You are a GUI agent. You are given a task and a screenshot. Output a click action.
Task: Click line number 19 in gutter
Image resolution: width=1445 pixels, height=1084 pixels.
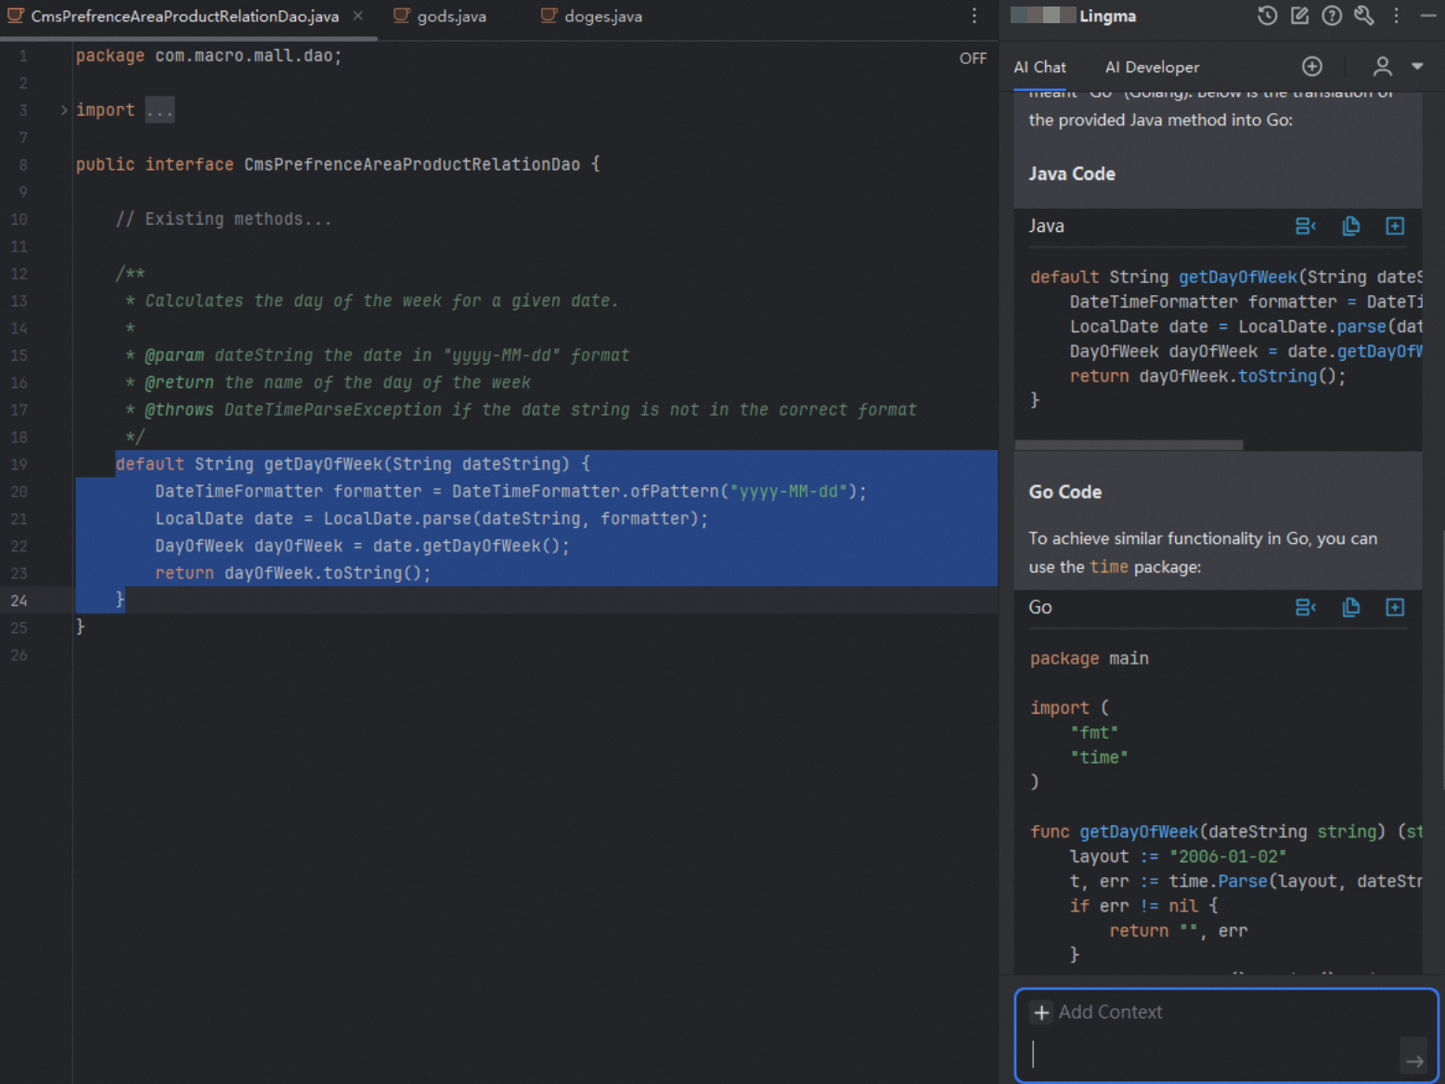tap(19, 464)
